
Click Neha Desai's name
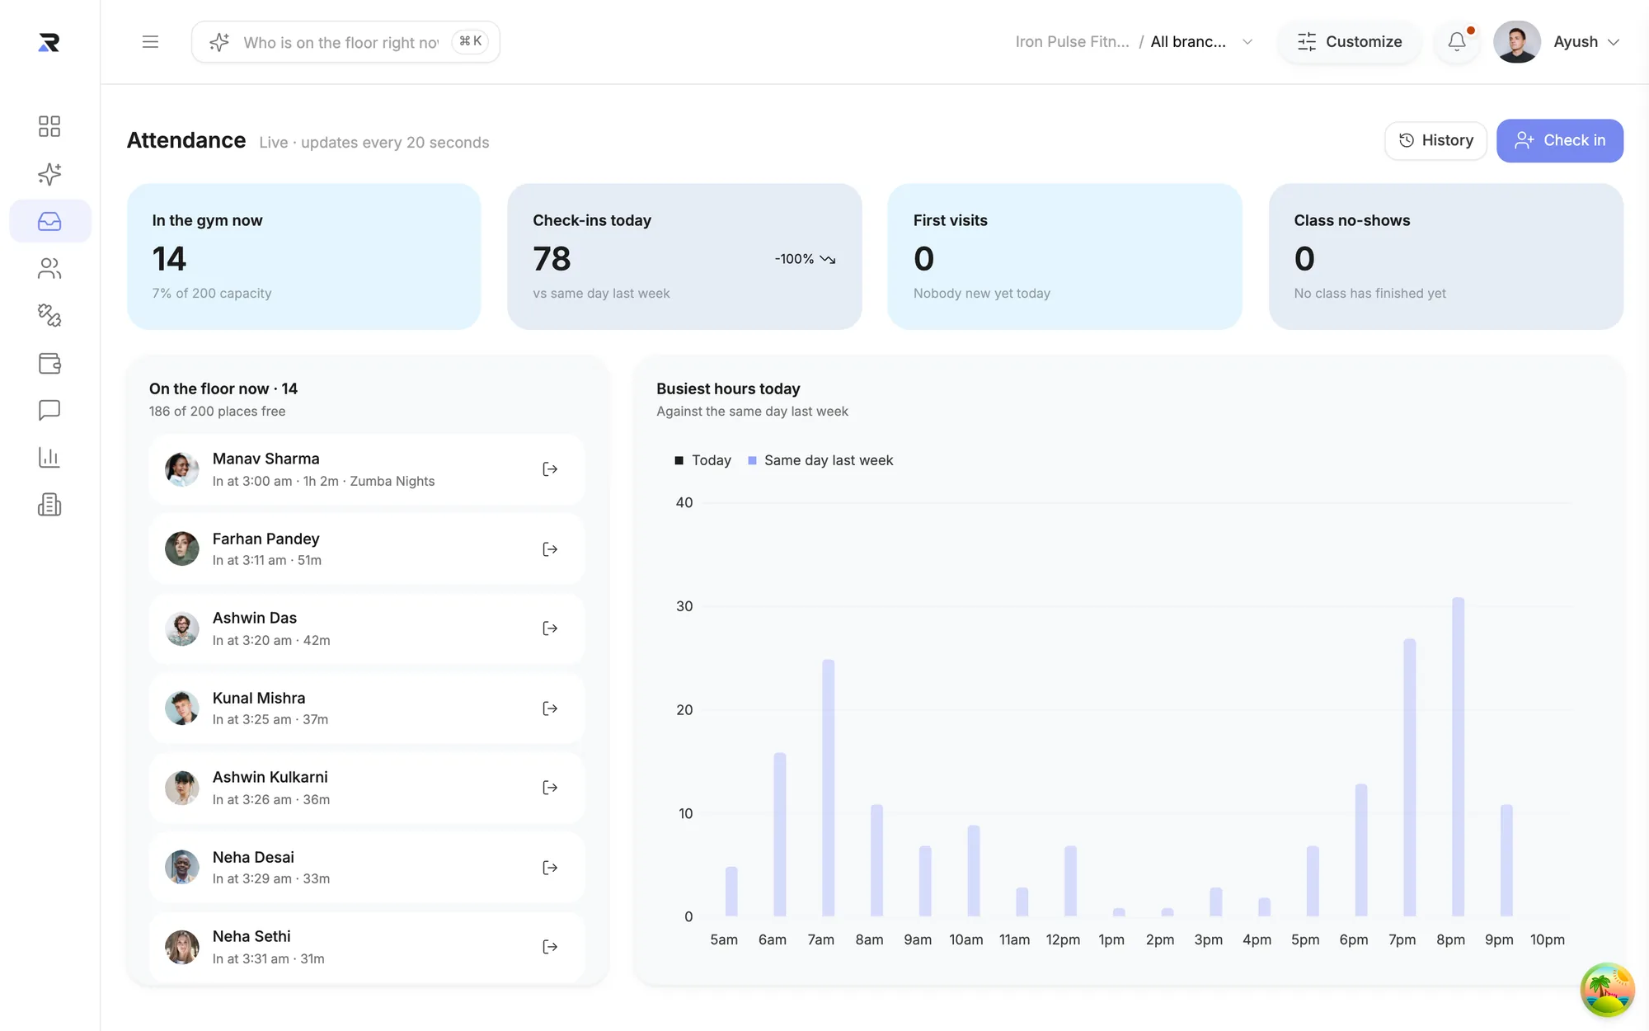(253, 857)
